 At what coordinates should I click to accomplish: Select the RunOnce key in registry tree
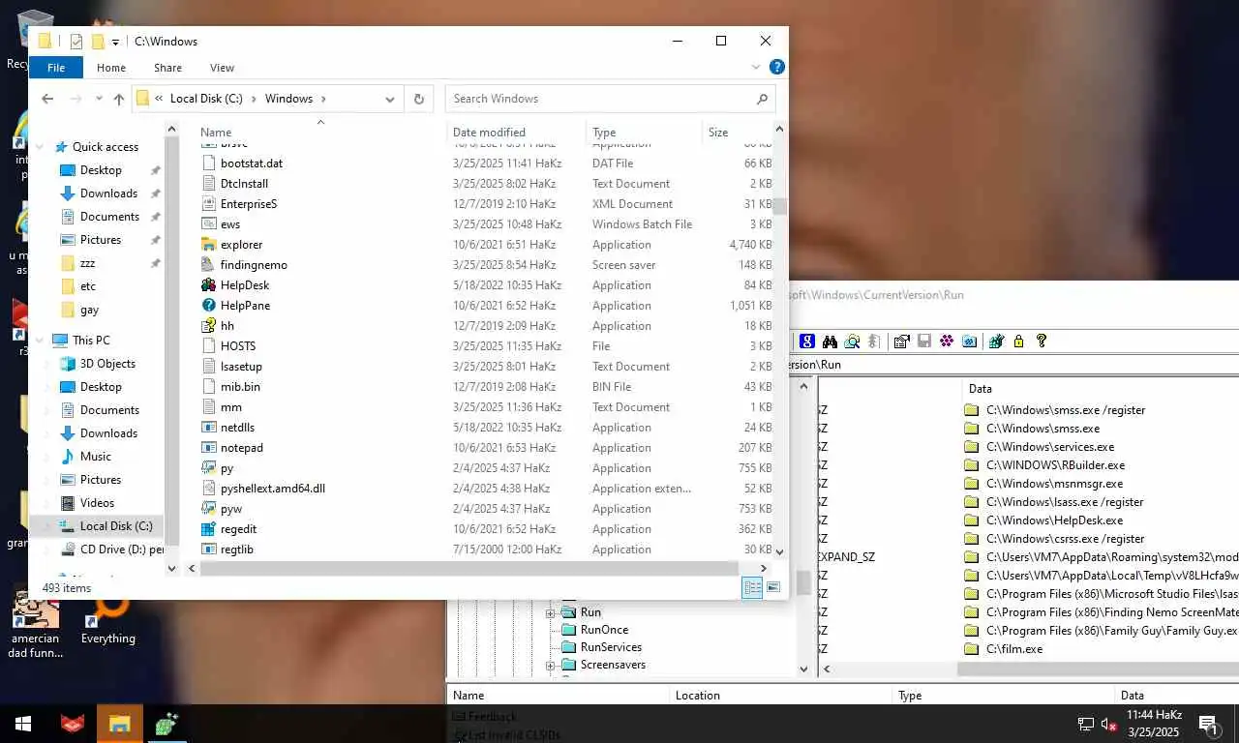click(x=603, y=630)
